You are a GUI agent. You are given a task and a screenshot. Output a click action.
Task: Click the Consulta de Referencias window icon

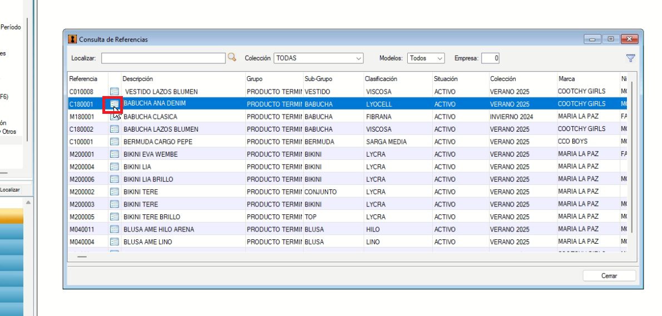[x=73, y=39]
